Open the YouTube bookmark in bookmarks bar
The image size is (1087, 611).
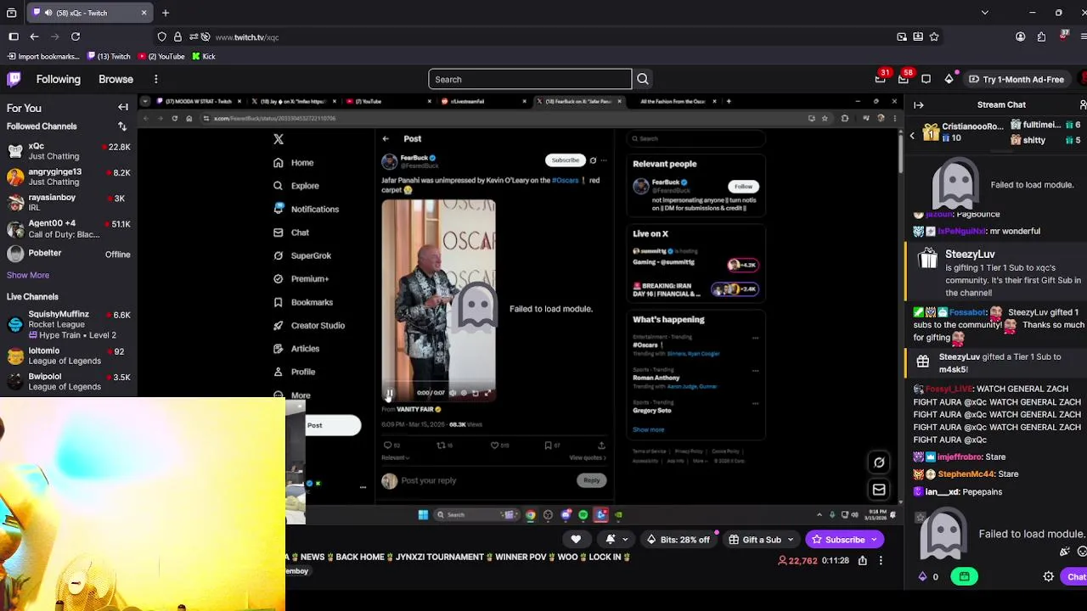(161, 56)
